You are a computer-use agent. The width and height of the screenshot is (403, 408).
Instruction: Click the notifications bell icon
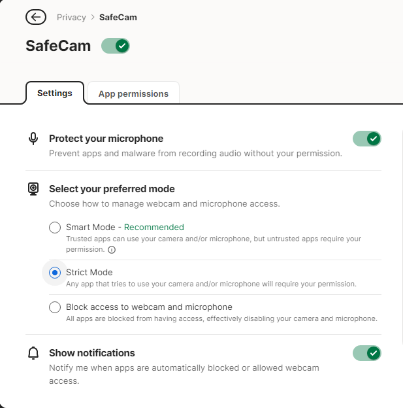click(x=33, y=353)
